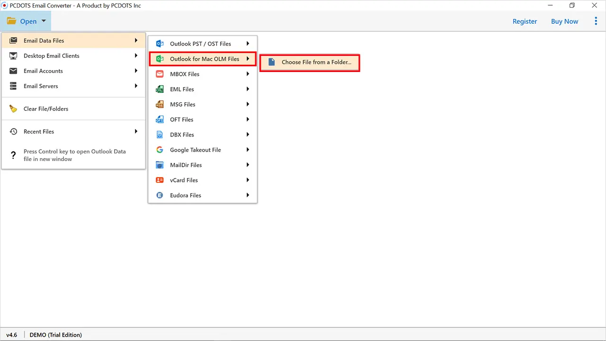Select Email Data Files menu item
This screenshot has height=341, width=606.
coord(73,40)
